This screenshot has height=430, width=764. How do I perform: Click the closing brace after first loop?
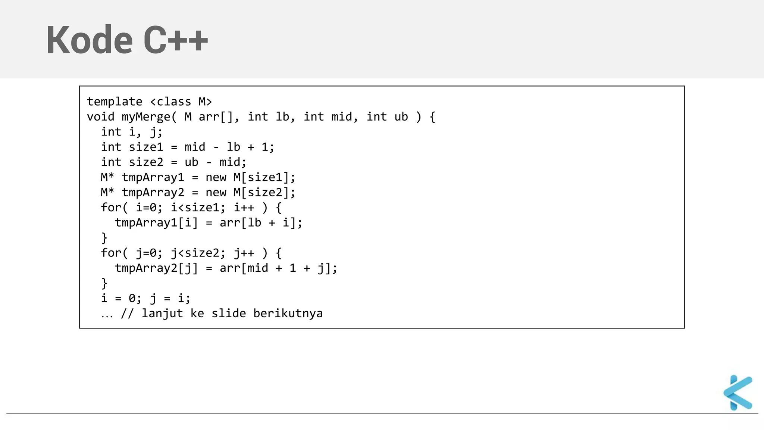[x=104, y=238]
